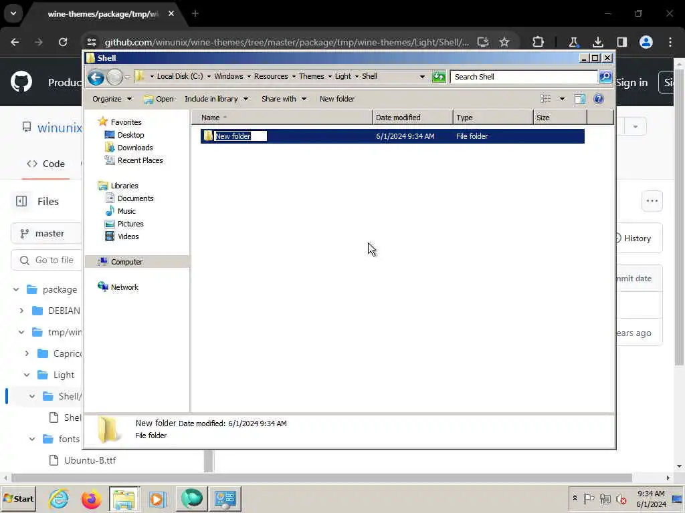Sort by Type column header
The image size is (685, 513).
(493, 118)
